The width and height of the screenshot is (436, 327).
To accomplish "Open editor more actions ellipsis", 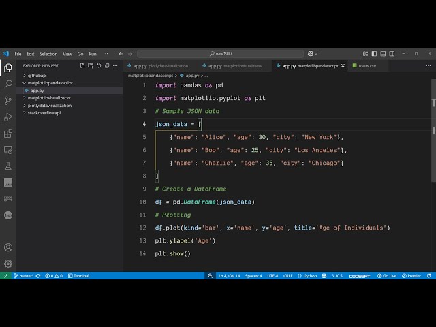I will pos(429,66).
